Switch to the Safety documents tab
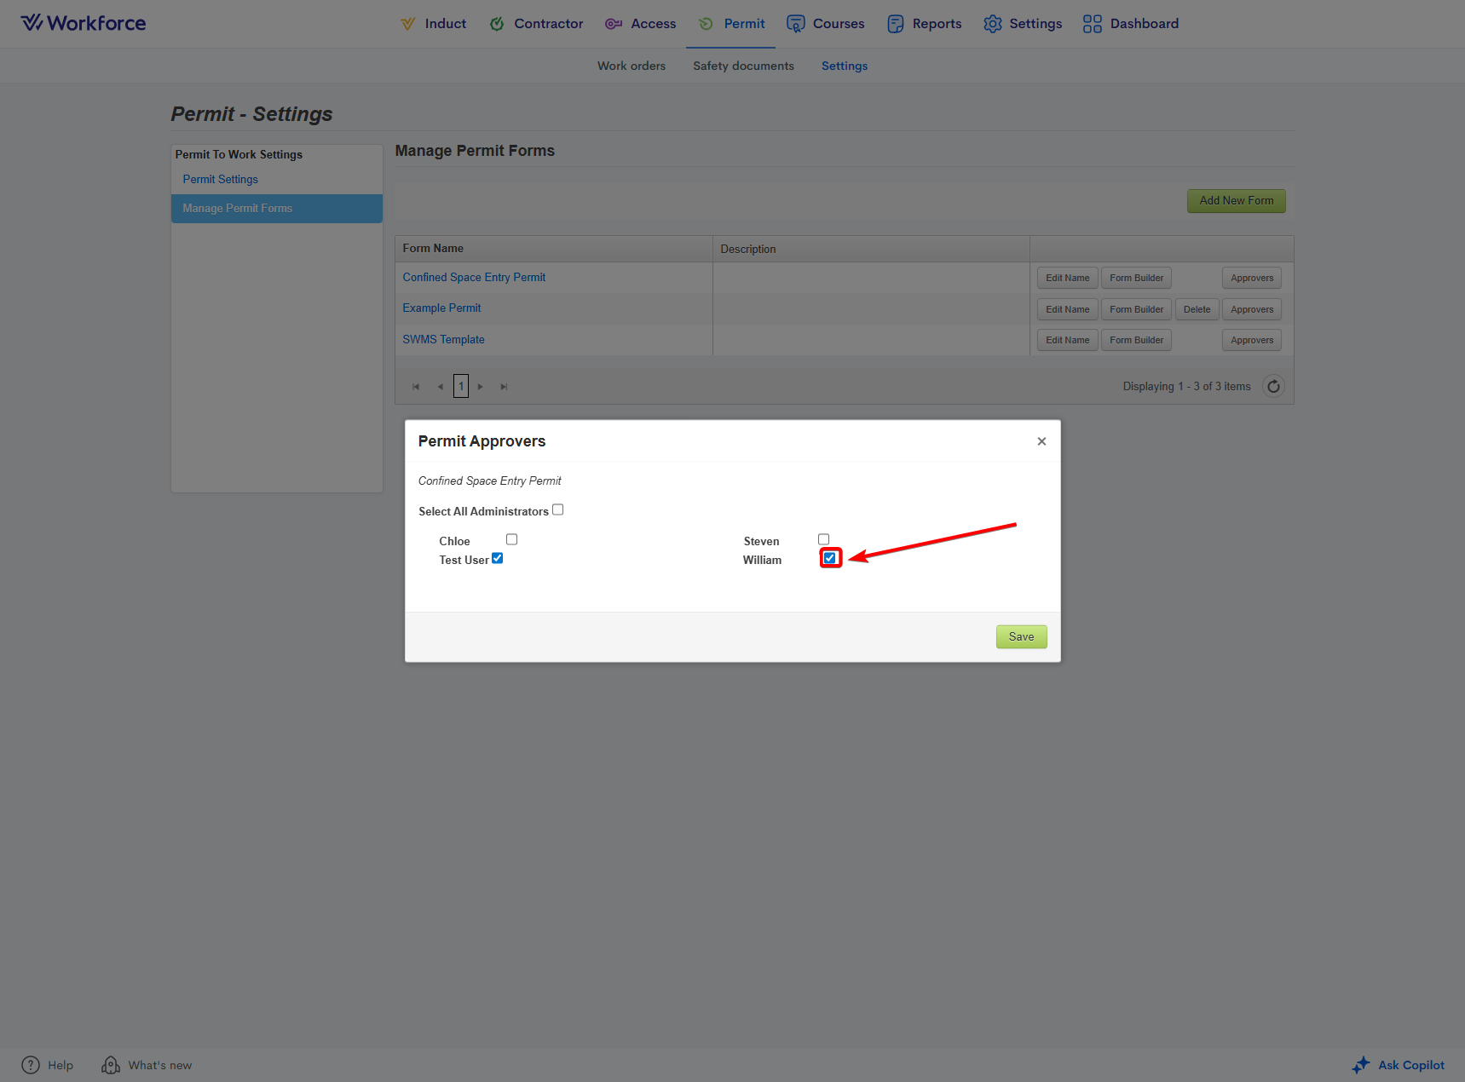The image size is (1465, 1082). [743, 66]
